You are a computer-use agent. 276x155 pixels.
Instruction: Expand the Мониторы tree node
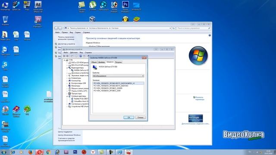[x=67, y=86]
